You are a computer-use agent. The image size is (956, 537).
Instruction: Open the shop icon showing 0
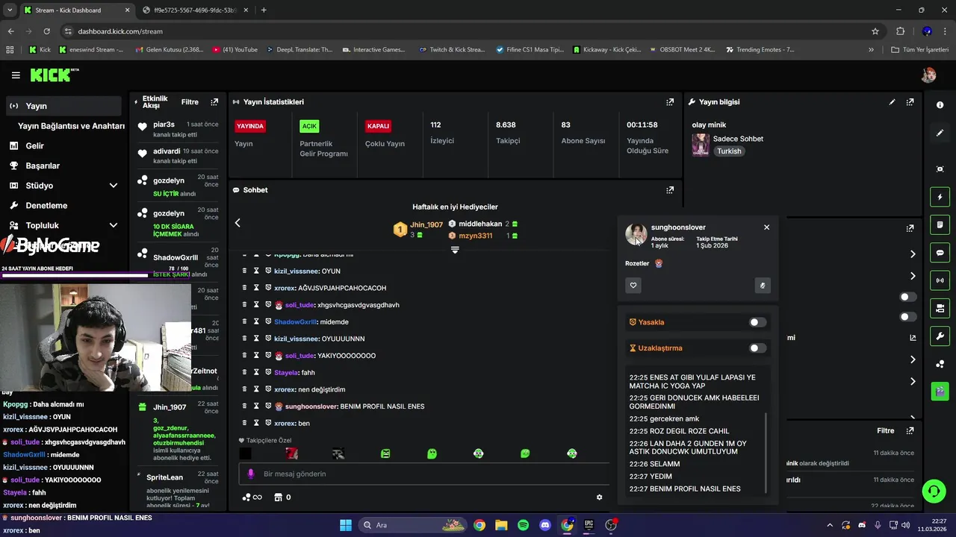pyautogui.click(x=282, y=497)
